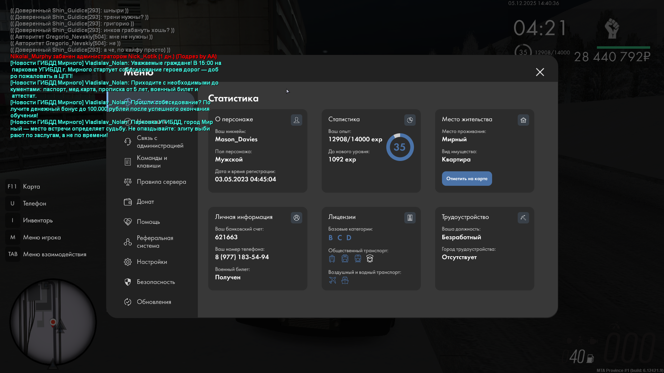Viewport: 664px width, 373px height.
Task: Click the level 35 experience progress ring
Action: click(400, 147)
